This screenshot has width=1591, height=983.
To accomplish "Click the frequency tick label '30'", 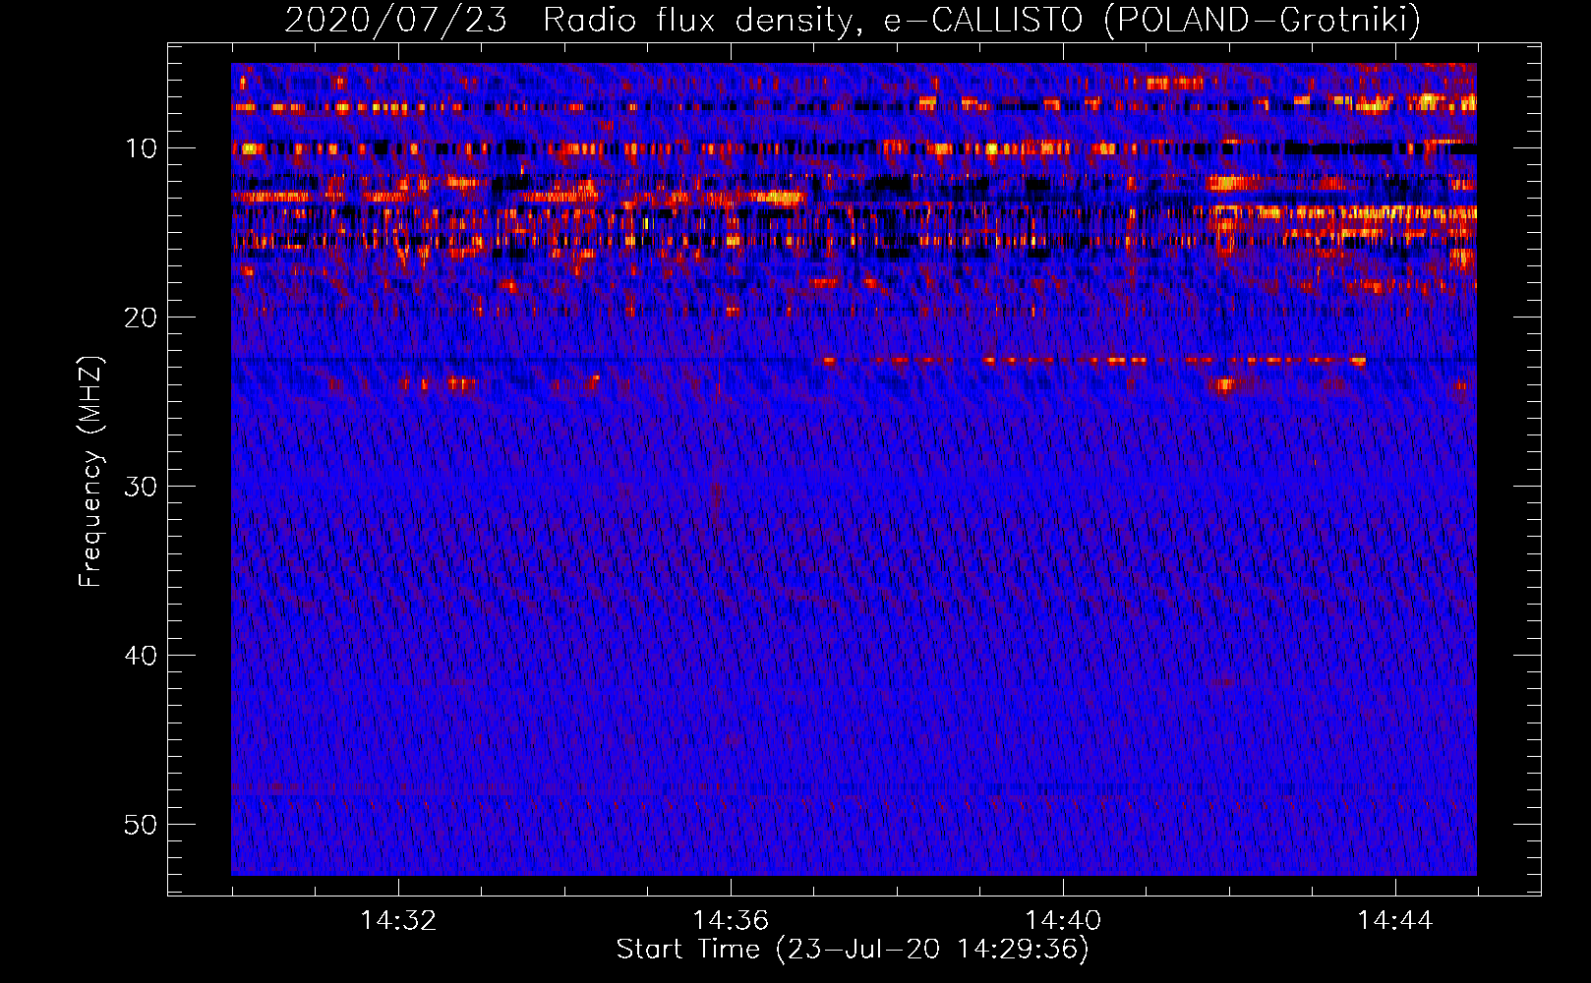I will 142,487.
